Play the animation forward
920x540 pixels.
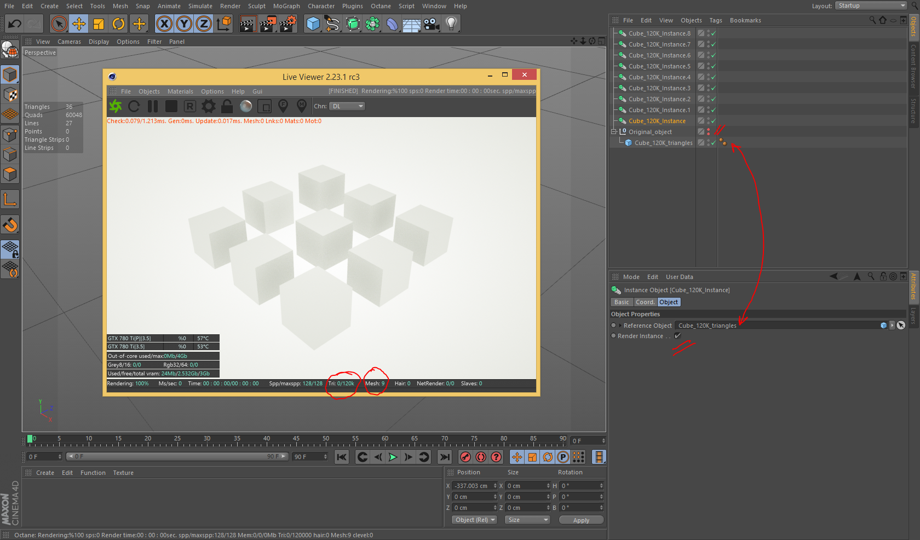[x=393, y=457]
